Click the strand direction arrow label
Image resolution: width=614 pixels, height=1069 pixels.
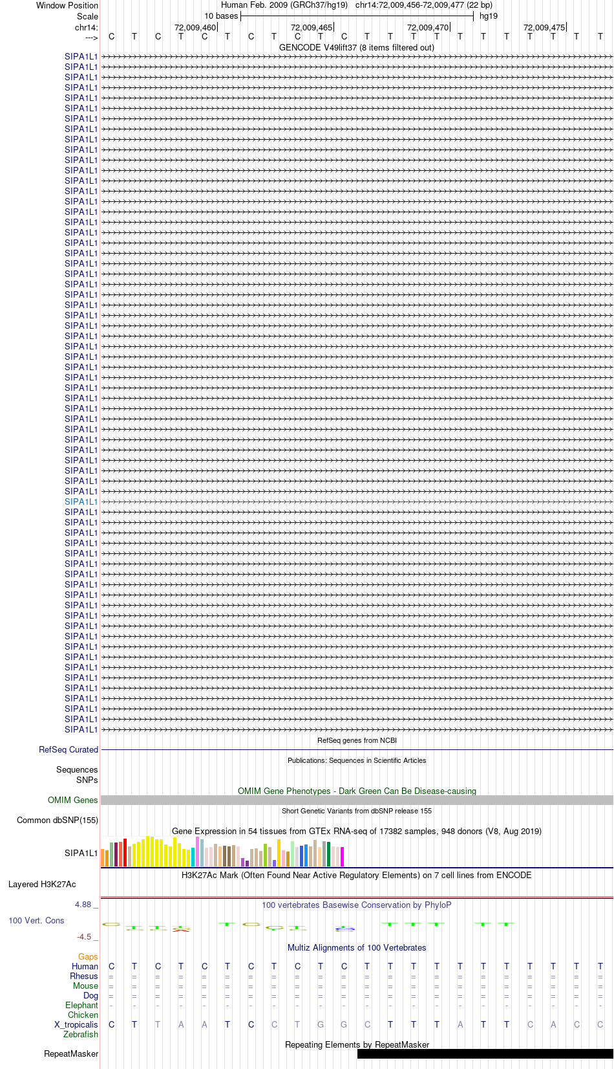tap(91, 38)
